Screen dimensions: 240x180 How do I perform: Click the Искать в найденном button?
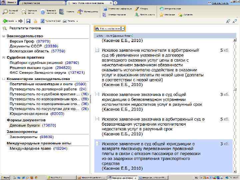click(x=108, y=29)
